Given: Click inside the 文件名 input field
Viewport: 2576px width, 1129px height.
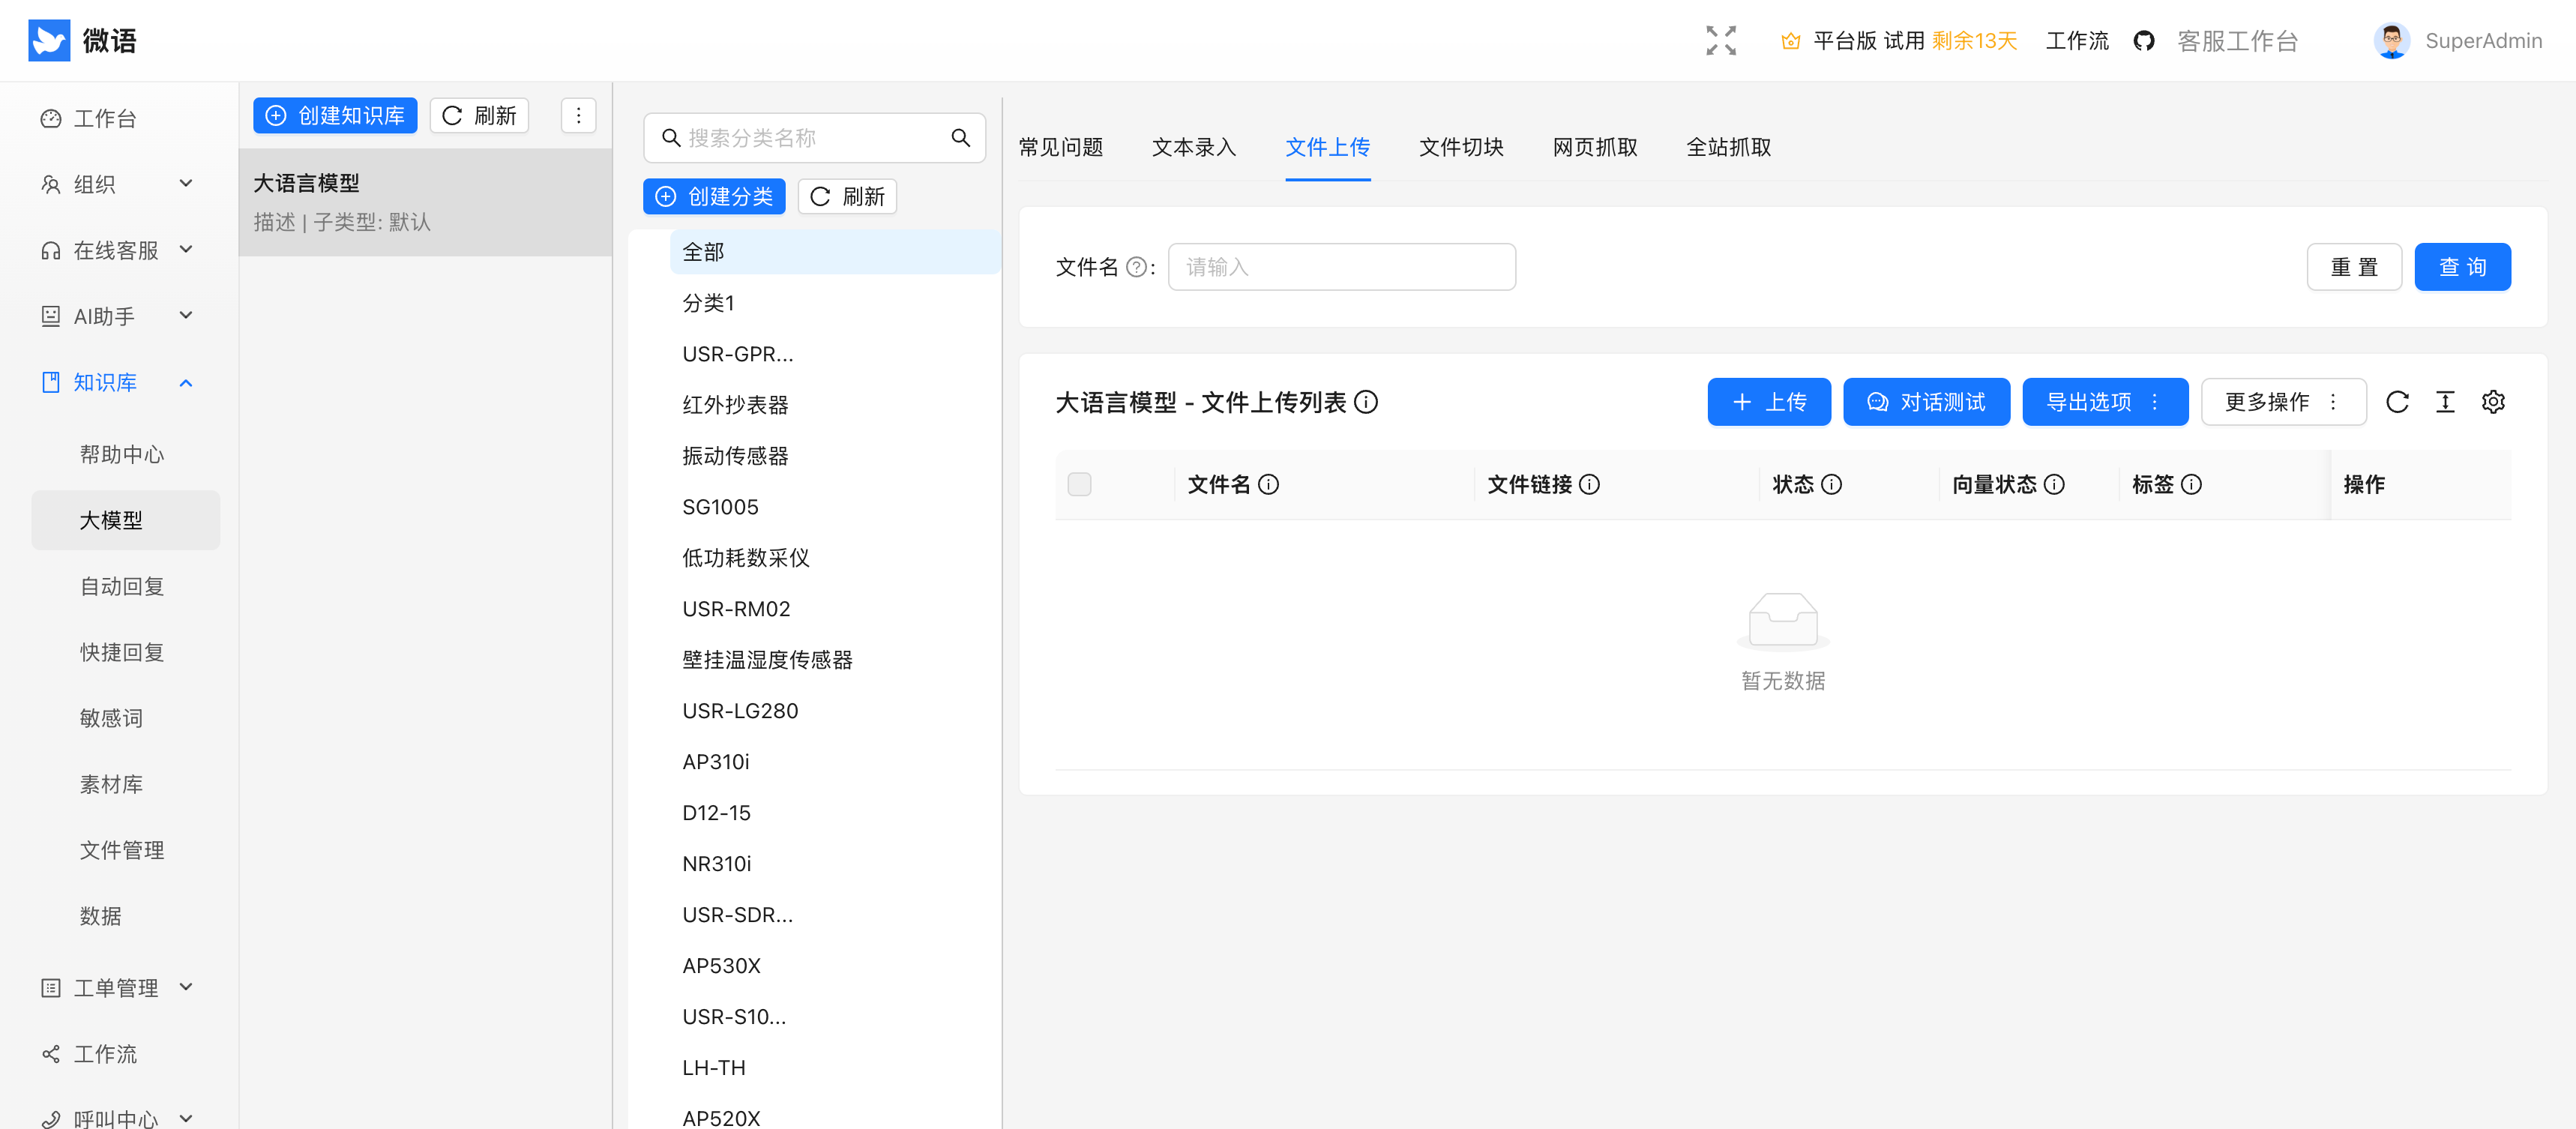Looking at the screenshot, I should [x=1342, y=266].
